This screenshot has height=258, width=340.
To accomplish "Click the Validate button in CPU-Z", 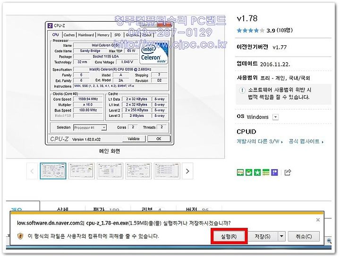I will point(134,139).
